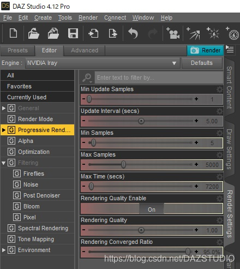Click the Create New Spotlight icon
240x269 pixels.
pyautogui.click(x=193, y=33)
